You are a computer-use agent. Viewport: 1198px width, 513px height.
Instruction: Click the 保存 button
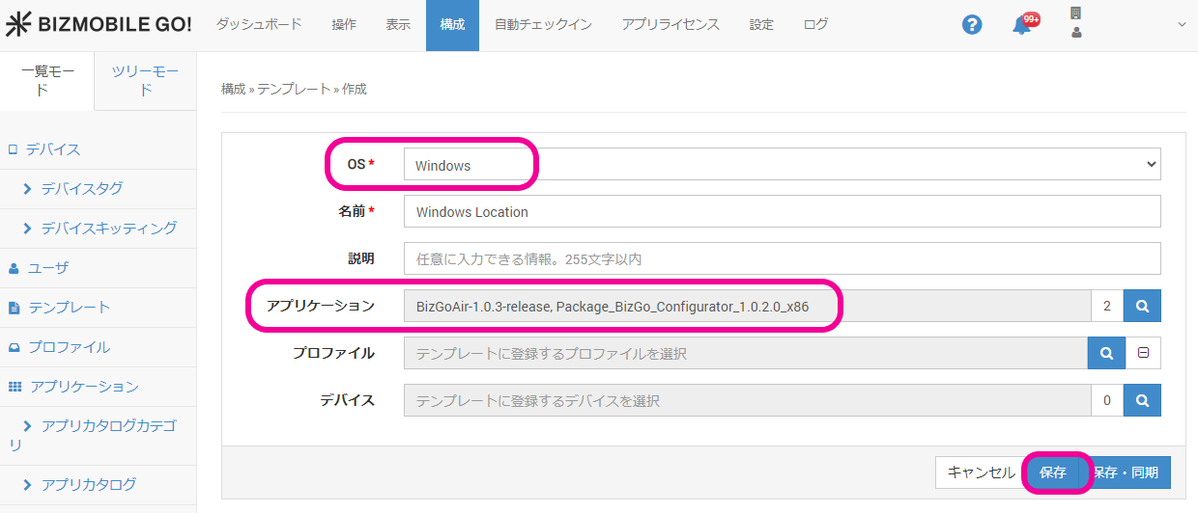tap(1053, 472)
